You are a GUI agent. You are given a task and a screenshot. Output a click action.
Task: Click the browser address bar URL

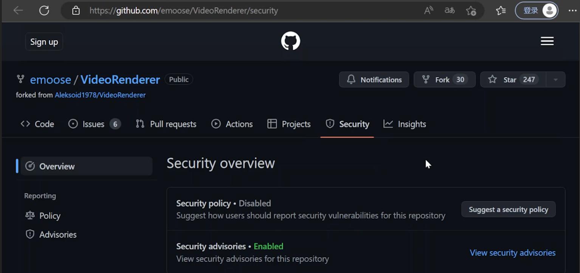184,11
